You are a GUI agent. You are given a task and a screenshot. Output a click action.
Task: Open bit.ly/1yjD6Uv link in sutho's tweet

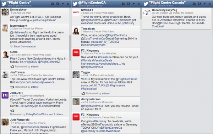[29, 62]
